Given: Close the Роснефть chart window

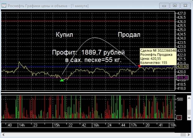Looking at the screenshot, I should pyautogui.click(x=185, y=6).
